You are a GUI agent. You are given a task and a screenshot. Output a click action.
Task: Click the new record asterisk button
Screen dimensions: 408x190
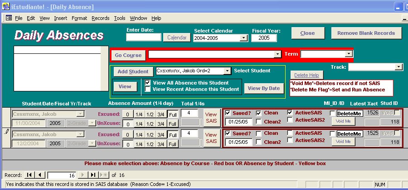[104, 175]
